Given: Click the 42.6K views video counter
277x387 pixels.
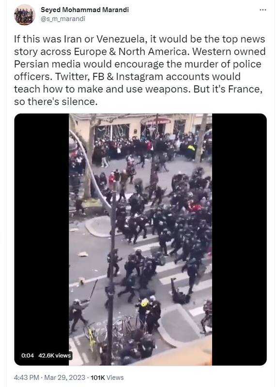Looking at the screenshot, I should (55, 356).
